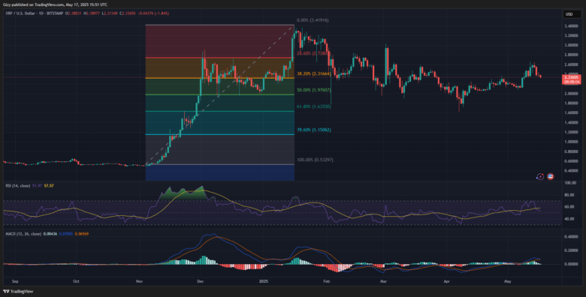Screen dimensions: 586x297
Task: Click the 0.00% (3.41916) Fibonacci label
Action: 313,20
